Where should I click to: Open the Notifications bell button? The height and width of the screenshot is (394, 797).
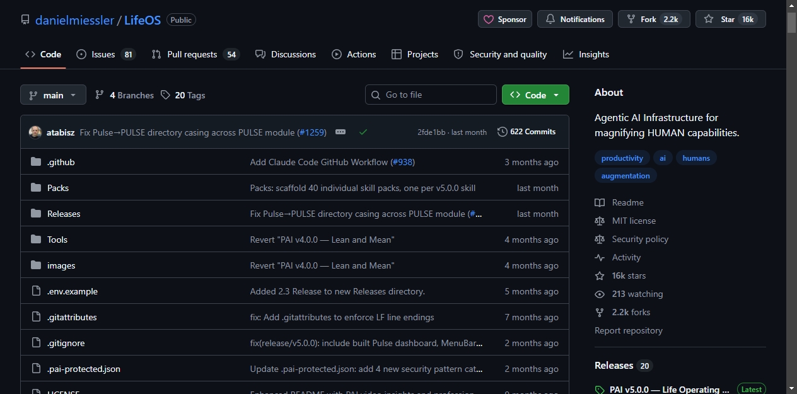(575, 20)
